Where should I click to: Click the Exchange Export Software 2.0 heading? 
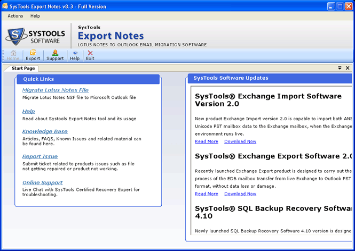[x=273, y=156]
